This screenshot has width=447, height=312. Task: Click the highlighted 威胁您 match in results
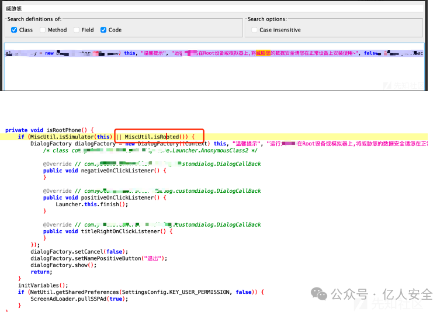[265, 53]
